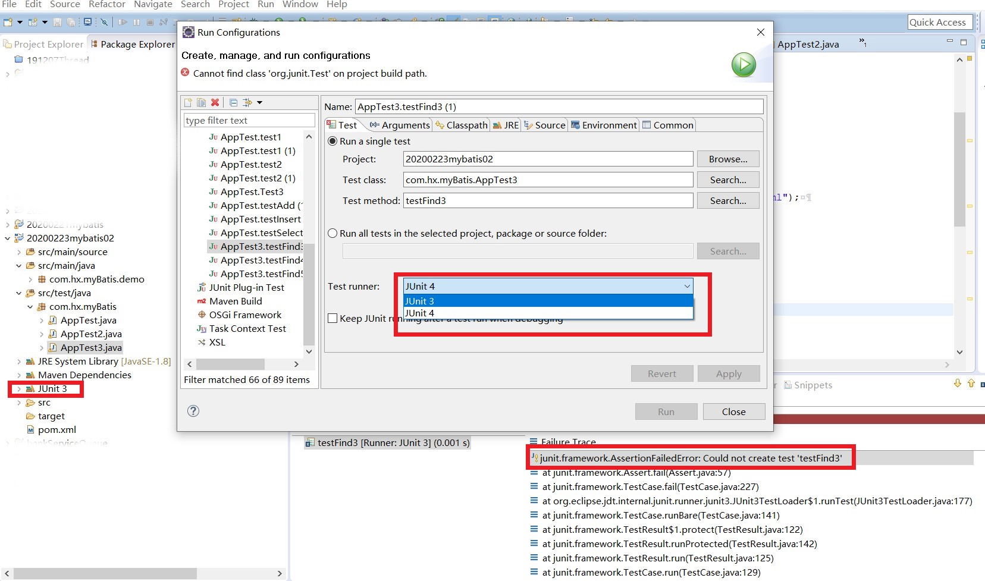Click the Close button in dialog

coord(733,412)
